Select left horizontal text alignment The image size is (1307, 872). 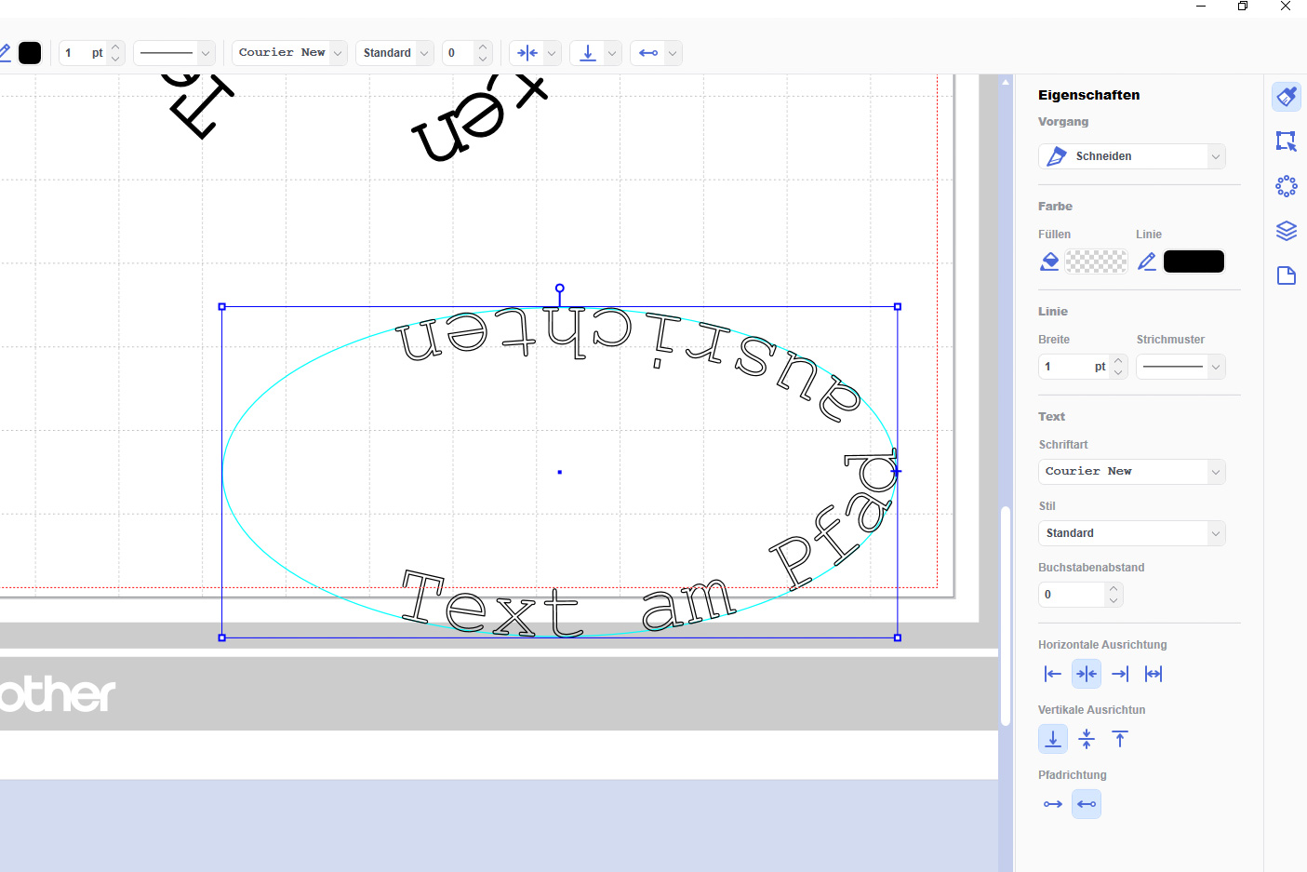pyautogui.click(x=1053, y=674)
